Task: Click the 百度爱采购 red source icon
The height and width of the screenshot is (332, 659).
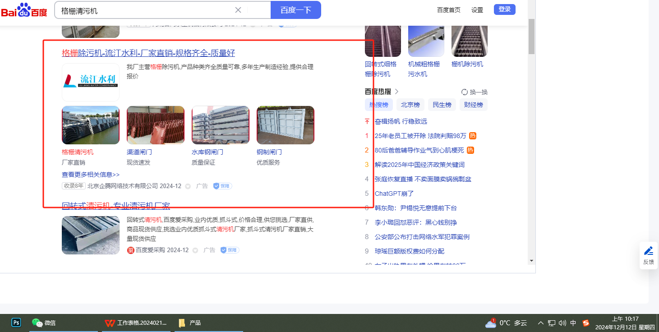Action: click(x=131, y=250)
